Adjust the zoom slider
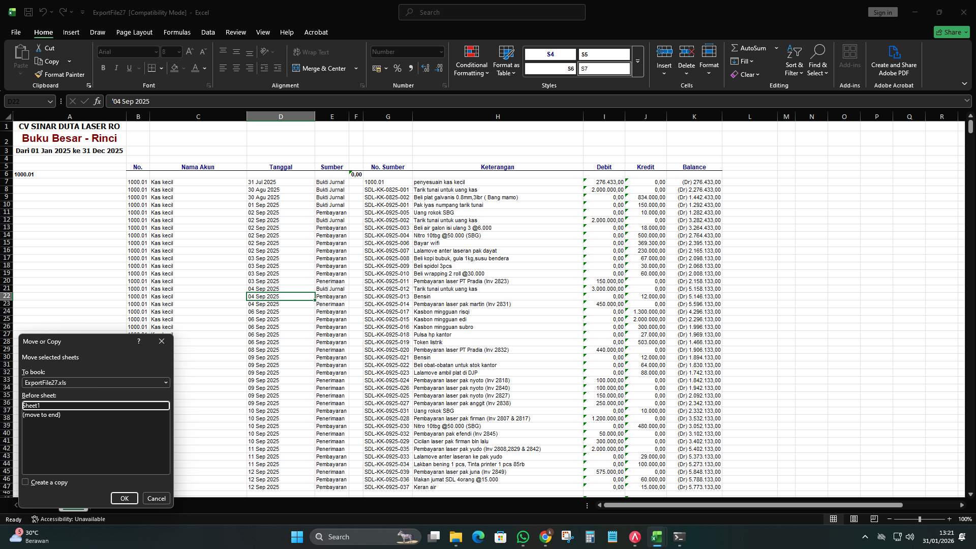Viewport: 976px width, 549px height. point(919,519)
